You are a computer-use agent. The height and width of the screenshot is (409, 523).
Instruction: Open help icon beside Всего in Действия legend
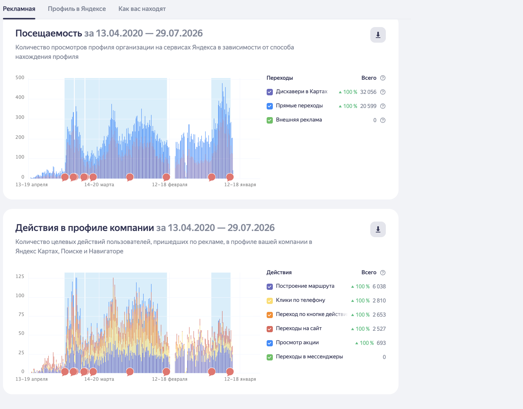(x=383, y=272)
